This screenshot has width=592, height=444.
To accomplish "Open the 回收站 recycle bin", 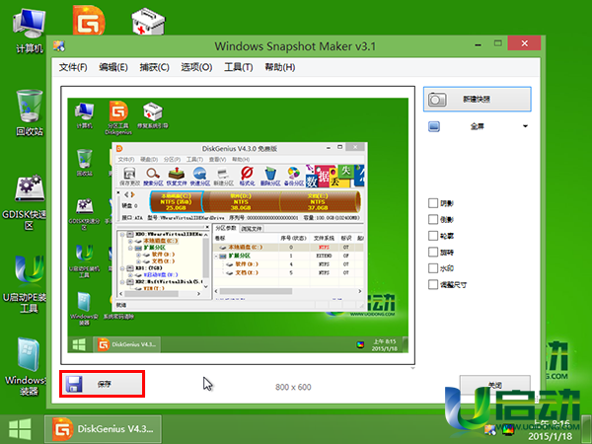I will pos(29,112).
